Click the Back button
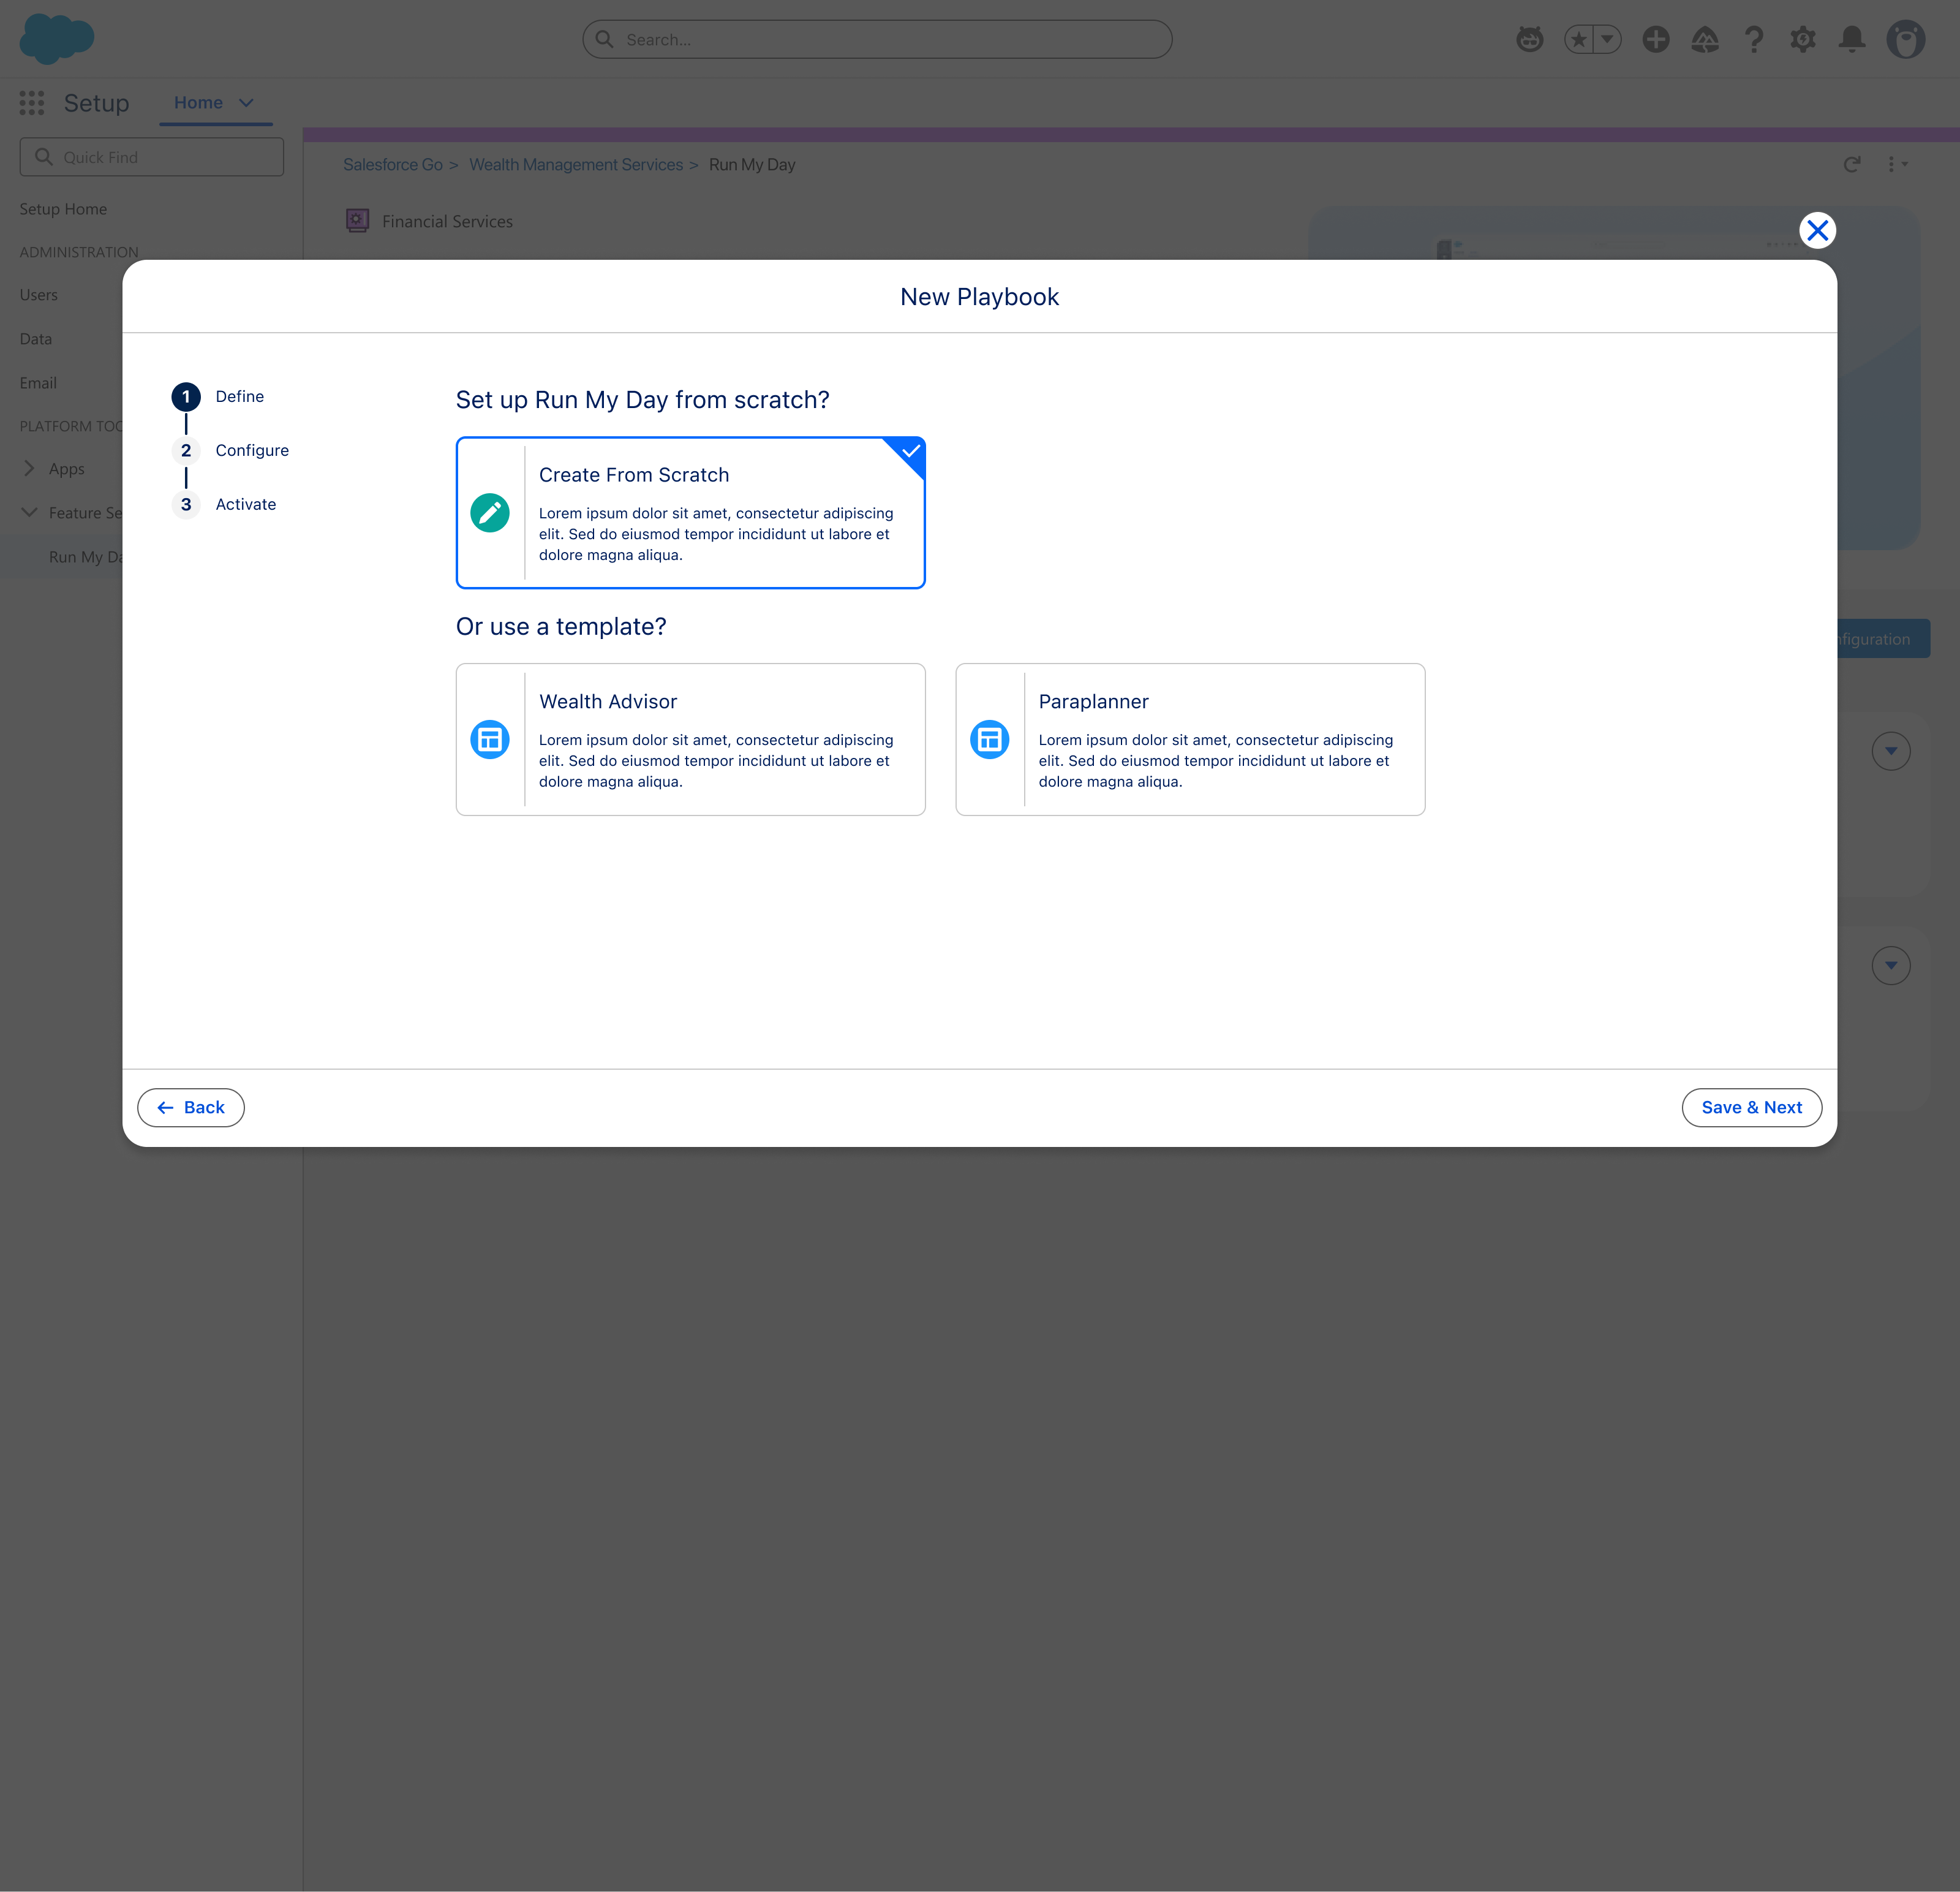 point(191,1108)
